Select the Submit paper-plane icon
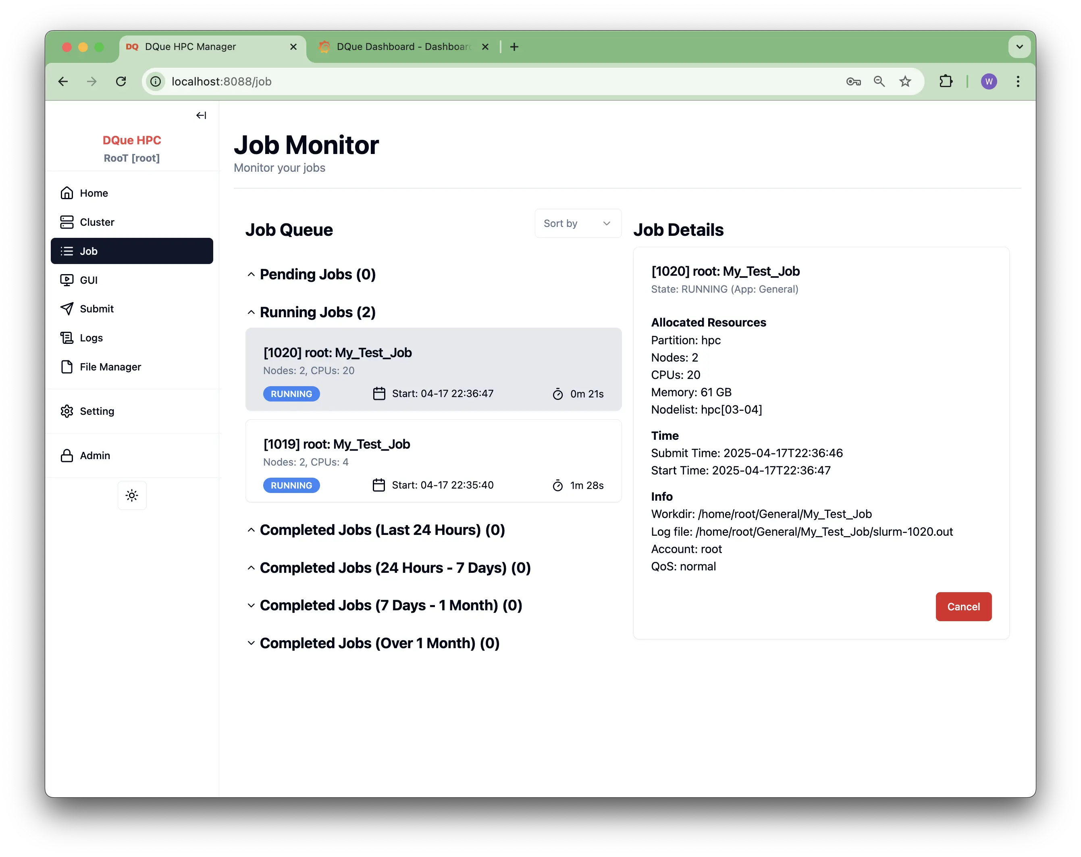The width and height of the screenshot is (1081, 857). click(67, 308)
